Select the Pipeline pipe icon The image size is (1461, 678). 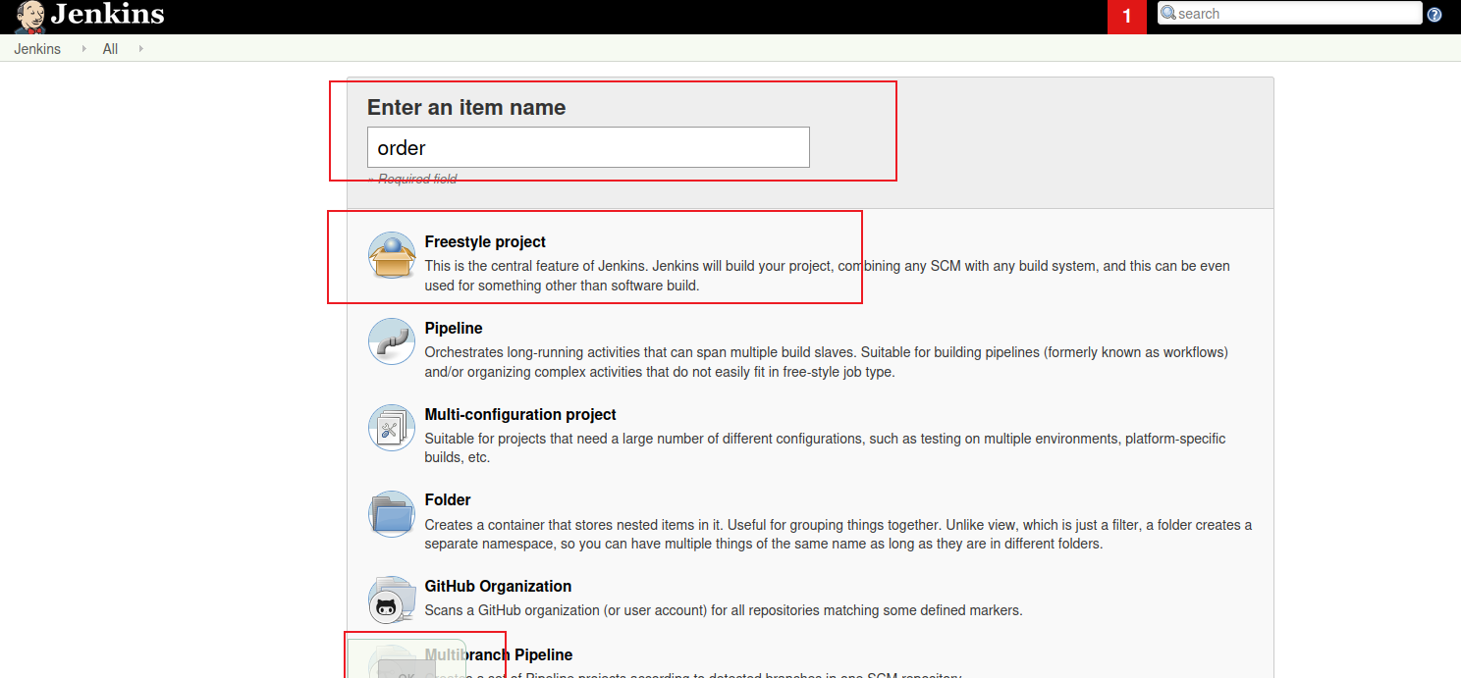[392, 341]
